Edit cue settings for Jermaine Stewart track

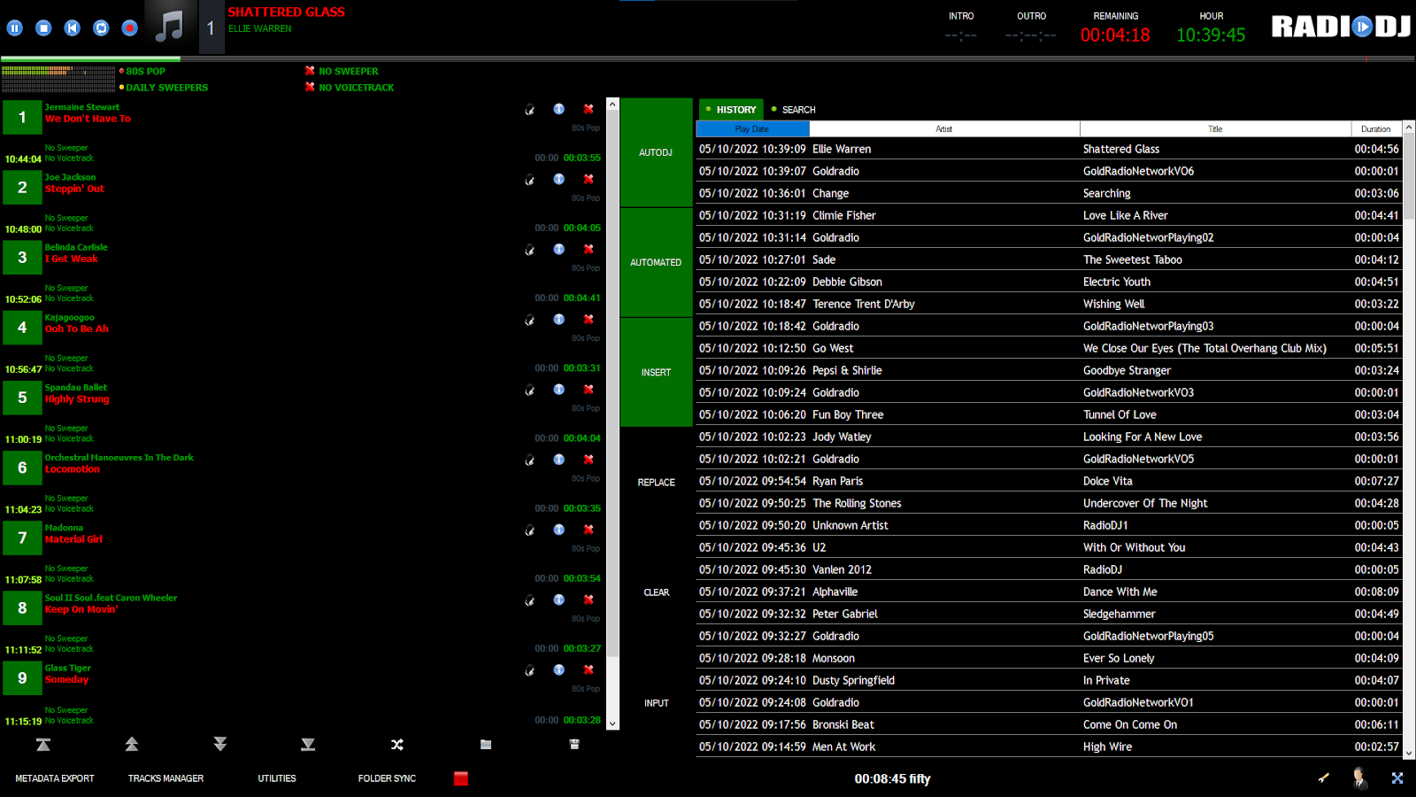tap(529, 110)
